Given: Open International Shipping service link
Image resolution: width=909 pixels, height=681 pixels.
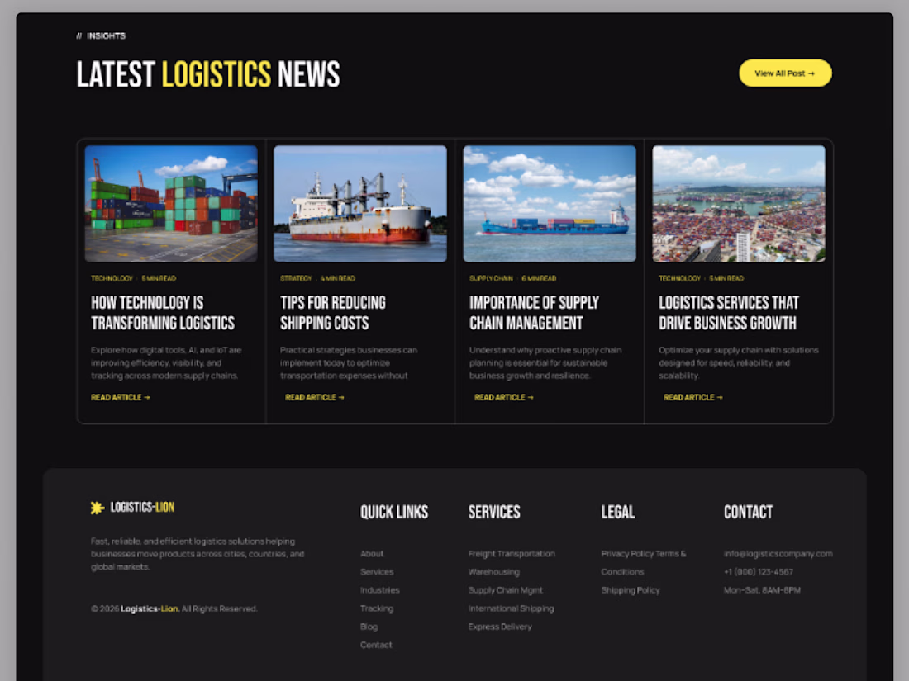Looking at the screenshot, I should [x=511, y=608].
